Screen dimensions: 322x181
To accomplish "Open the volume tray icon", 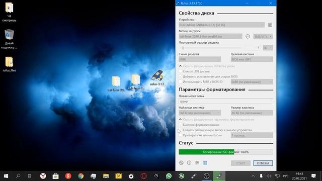I will tap(269, 176).
